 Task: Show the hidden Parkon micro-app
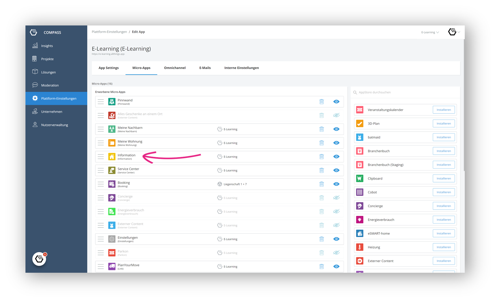click(336, 253)
